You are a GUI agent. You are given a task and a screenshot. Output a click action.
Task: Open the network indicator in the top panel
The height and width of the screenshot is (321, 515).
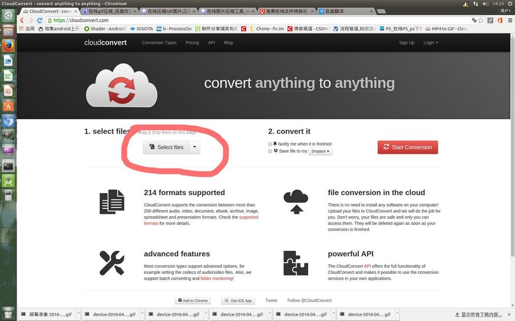[x=476, y=4]
